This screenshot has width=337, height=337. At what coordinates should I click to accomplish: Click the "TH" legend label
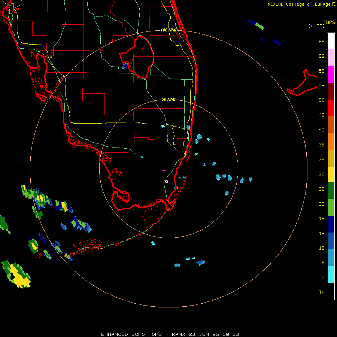coord(322,292)
